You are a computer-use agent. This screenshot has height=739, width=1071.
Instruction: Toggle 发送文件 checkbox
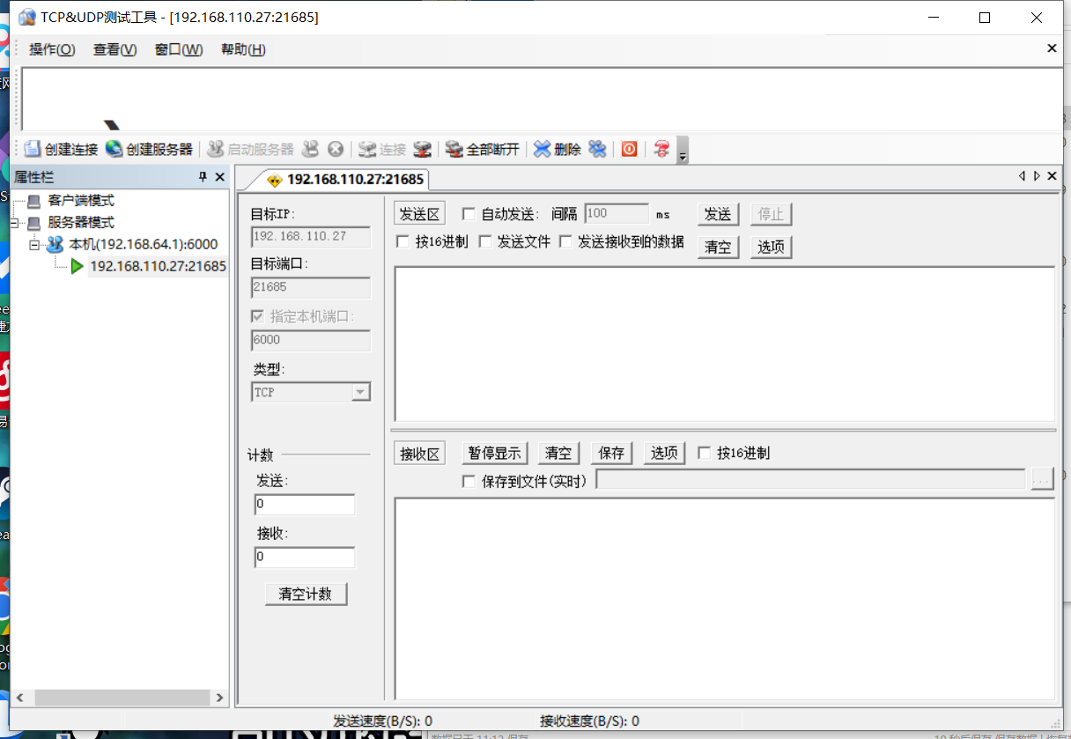tap(484, 241)
